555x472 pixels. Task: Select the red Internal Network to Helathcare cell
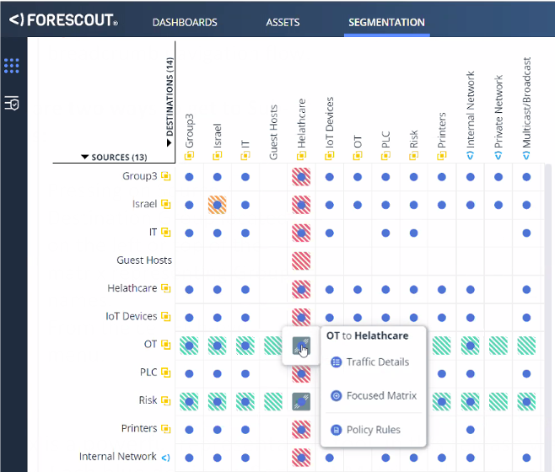coord(301,458)
